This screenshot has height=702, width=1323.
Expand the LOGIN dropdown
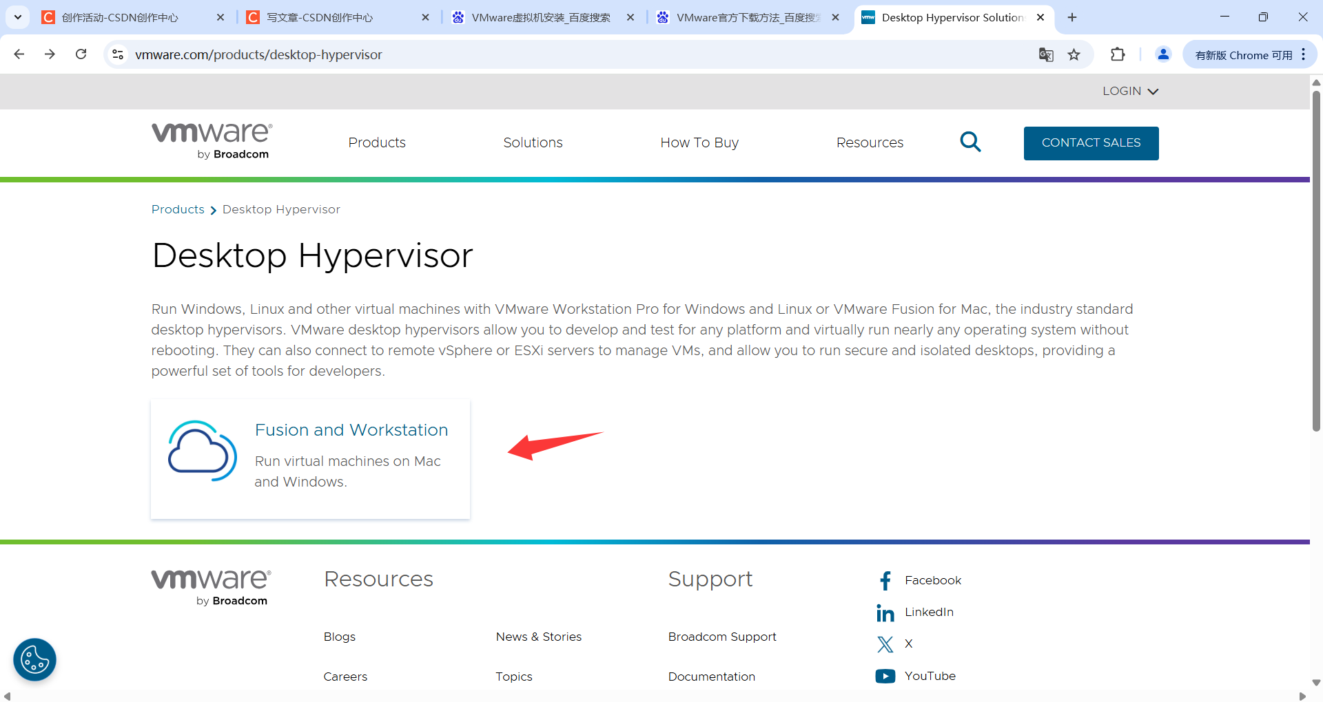coord(1130,91)
